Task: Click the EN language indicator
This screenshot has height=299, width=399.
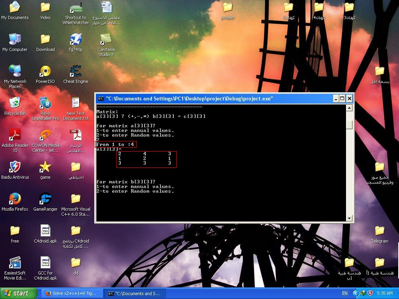Action: coord(345,293)
